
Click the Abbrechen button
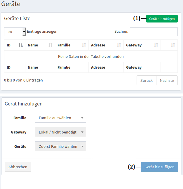pyautogui.click(x=18, y=167)
